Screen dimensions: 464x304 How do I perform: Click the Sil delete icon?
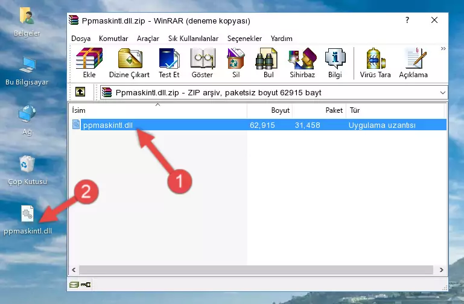point(236,63)
